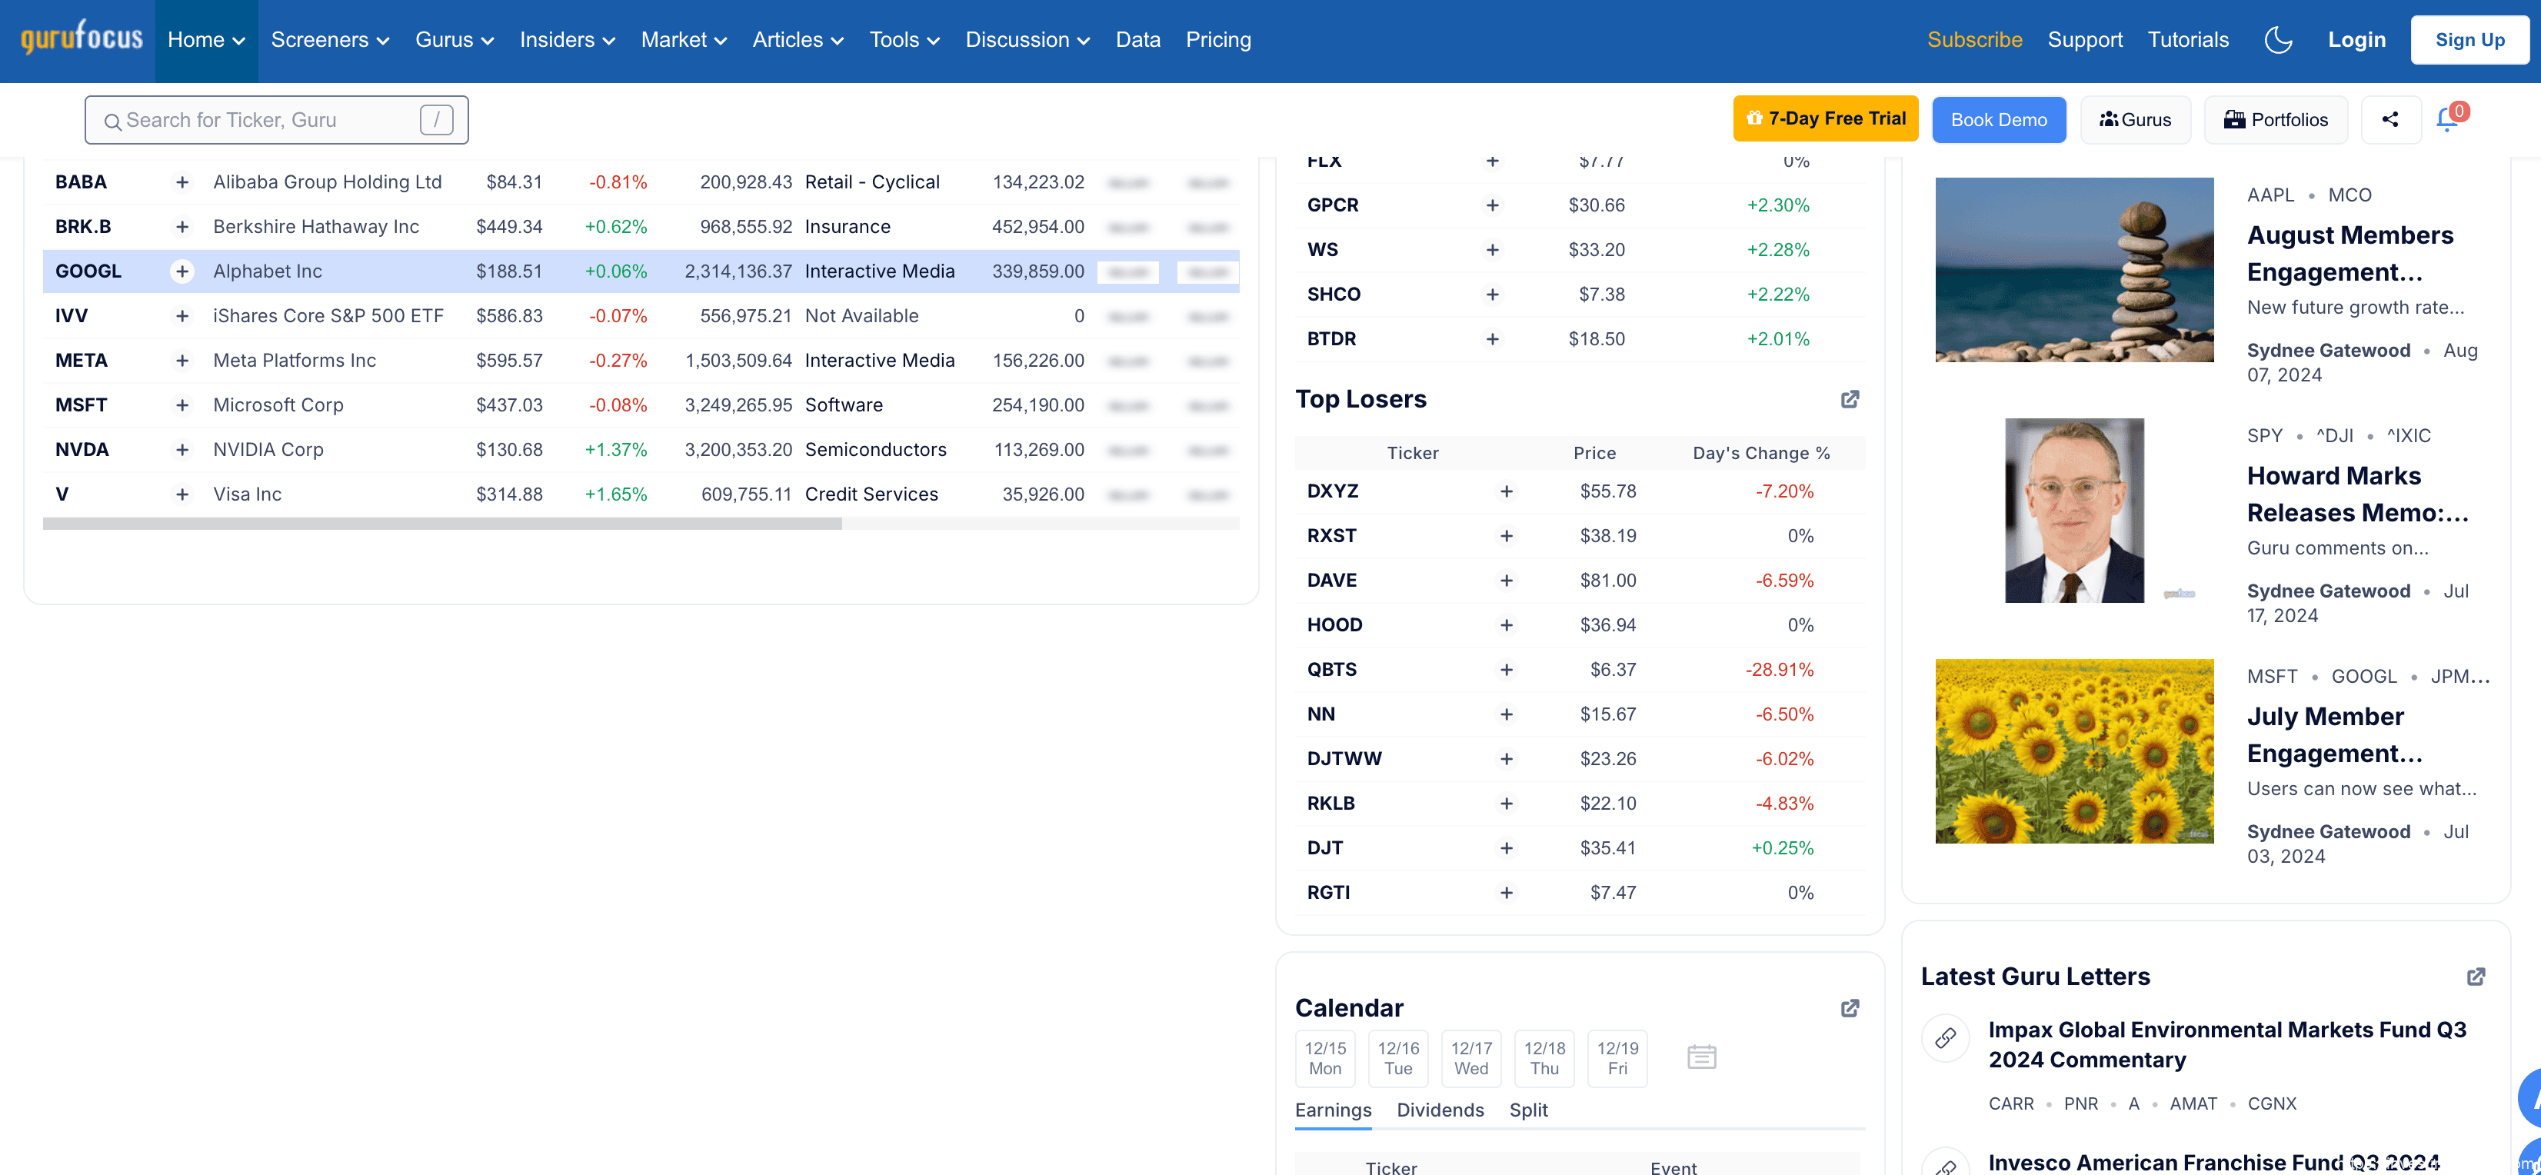Click the Sign Up button

2469,39
